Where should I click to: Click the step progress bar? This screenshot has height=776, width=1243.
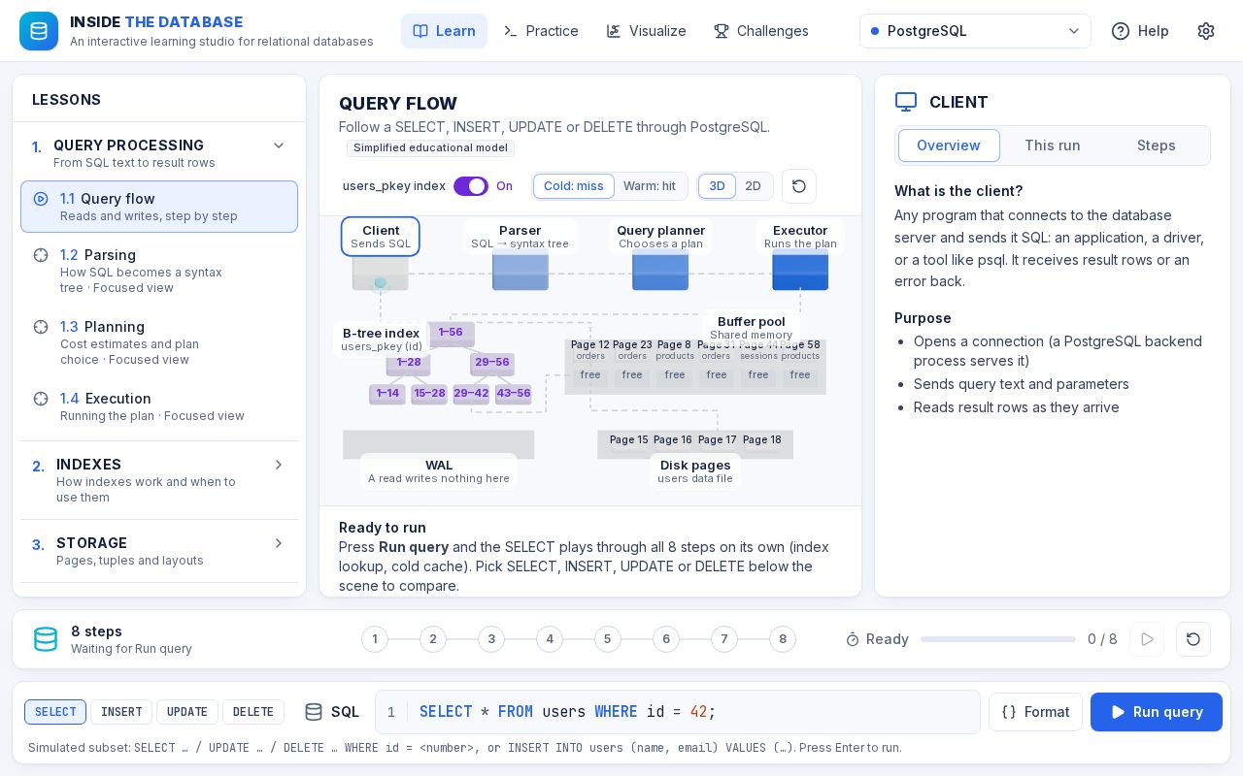tap(998, 639)
